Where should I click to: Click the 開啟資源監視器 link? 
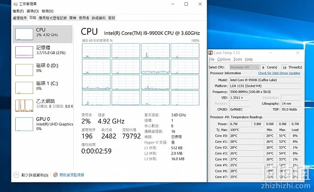[72, 175]
